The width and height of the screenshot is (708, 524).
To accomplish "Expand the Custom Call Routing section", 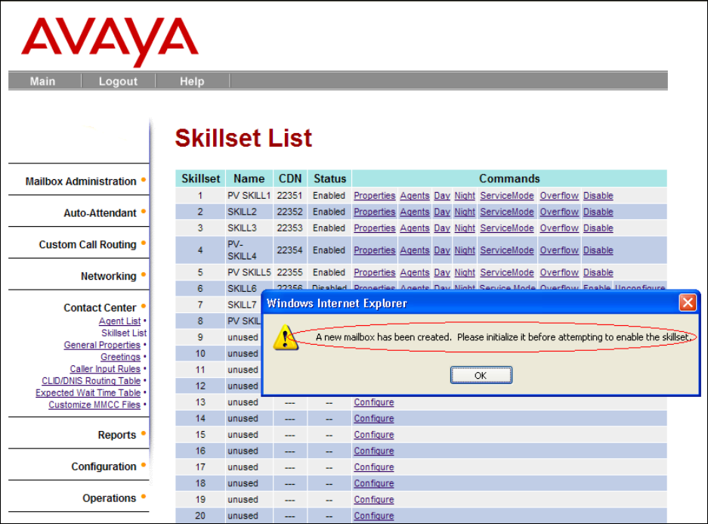I will point(88,245).
